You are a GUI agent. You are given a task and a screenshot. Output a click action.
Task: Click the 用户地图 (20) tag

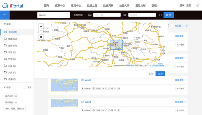click(x=11, y=96)
